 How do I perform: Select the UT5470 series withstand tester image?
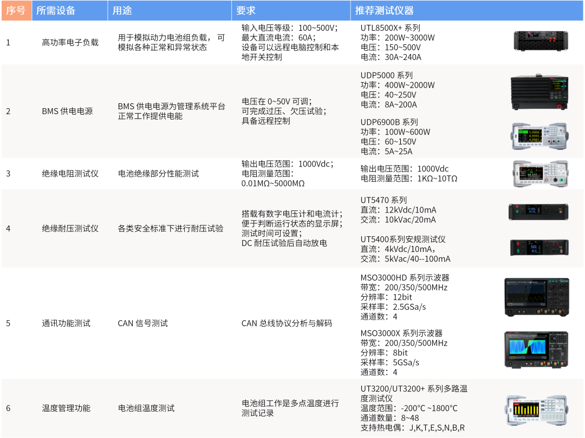(x=538, y=212)
